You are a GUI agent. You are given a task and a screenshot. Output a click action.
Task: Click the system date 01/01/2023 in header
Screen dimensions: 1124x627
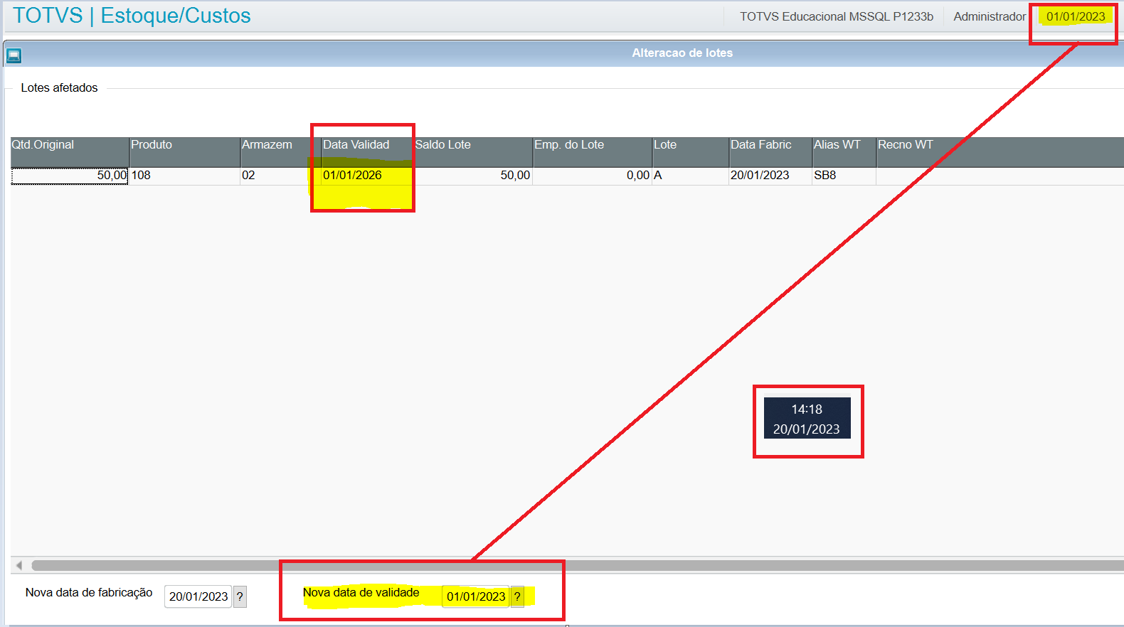pyautogui.click(x=1076, y=16)
